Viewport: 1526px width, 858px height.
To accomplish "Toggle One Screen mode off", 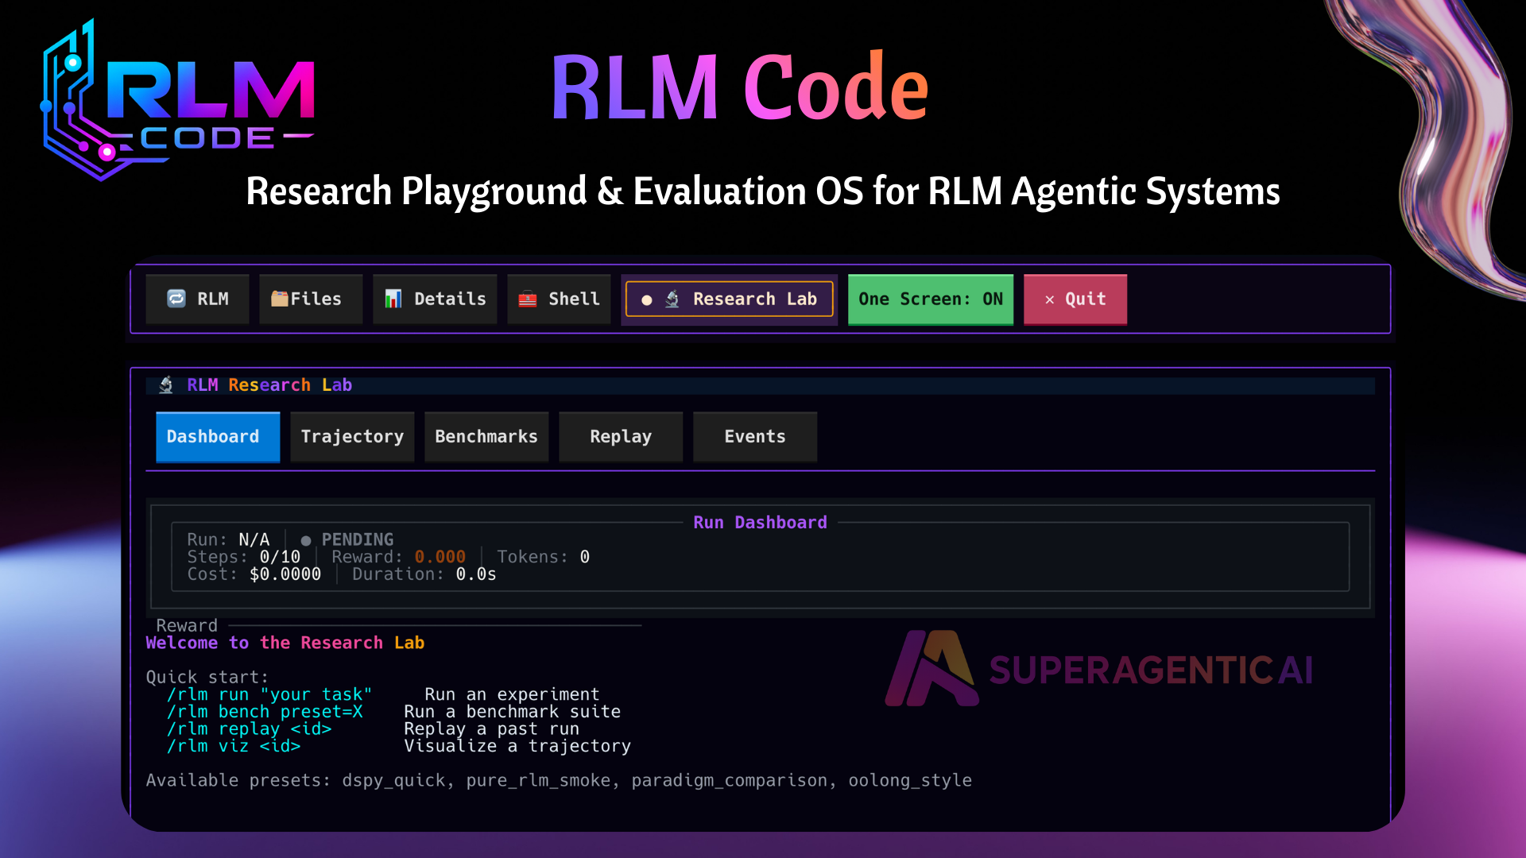I will (930, 300).
